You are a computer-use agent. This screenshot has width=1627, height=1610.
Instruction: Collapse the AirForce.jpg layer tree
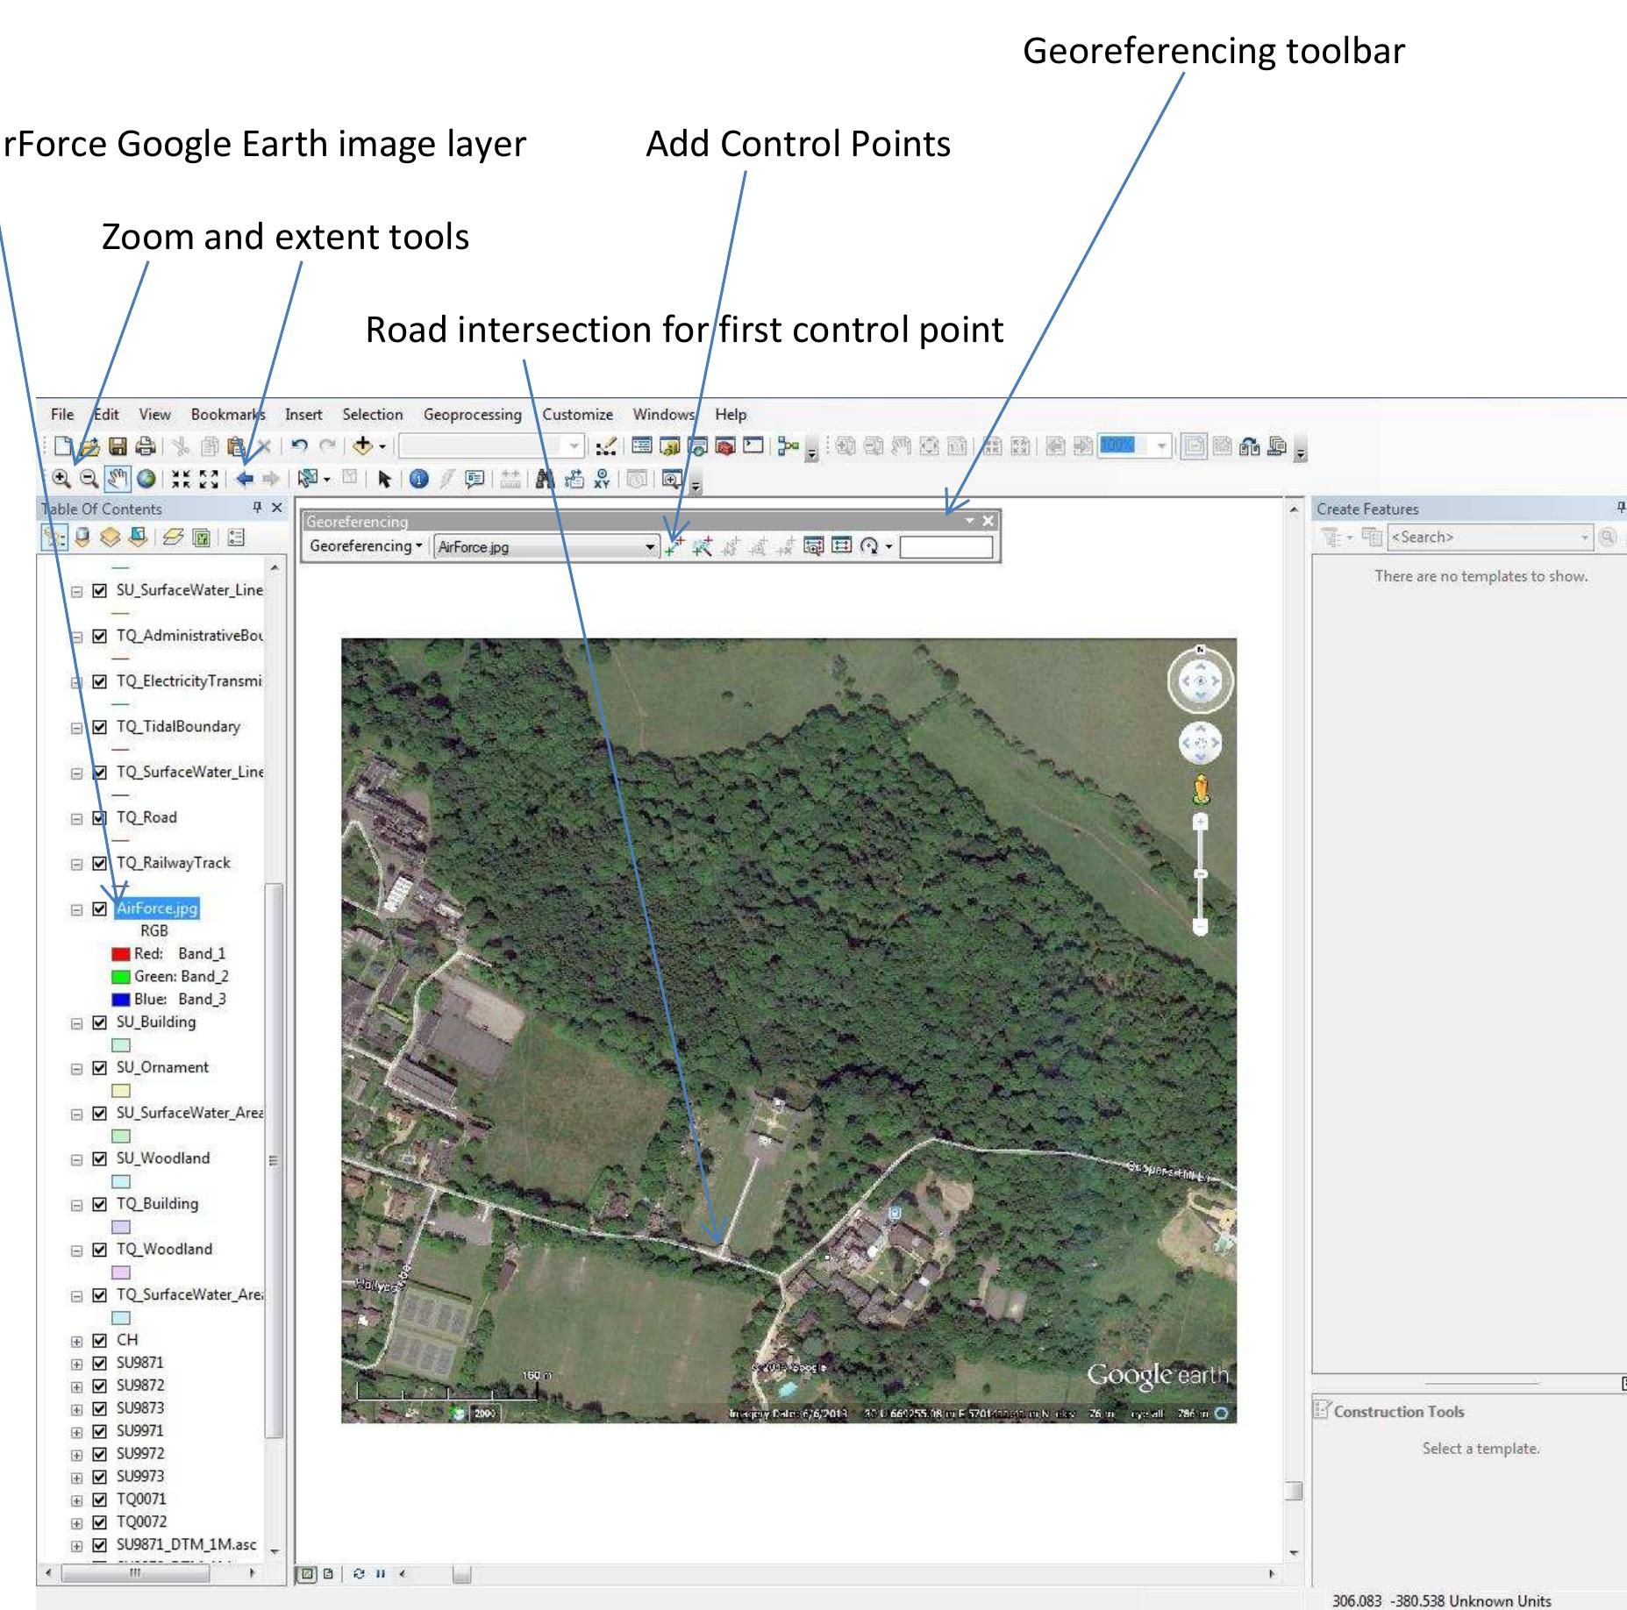click(x=76, y=910)
